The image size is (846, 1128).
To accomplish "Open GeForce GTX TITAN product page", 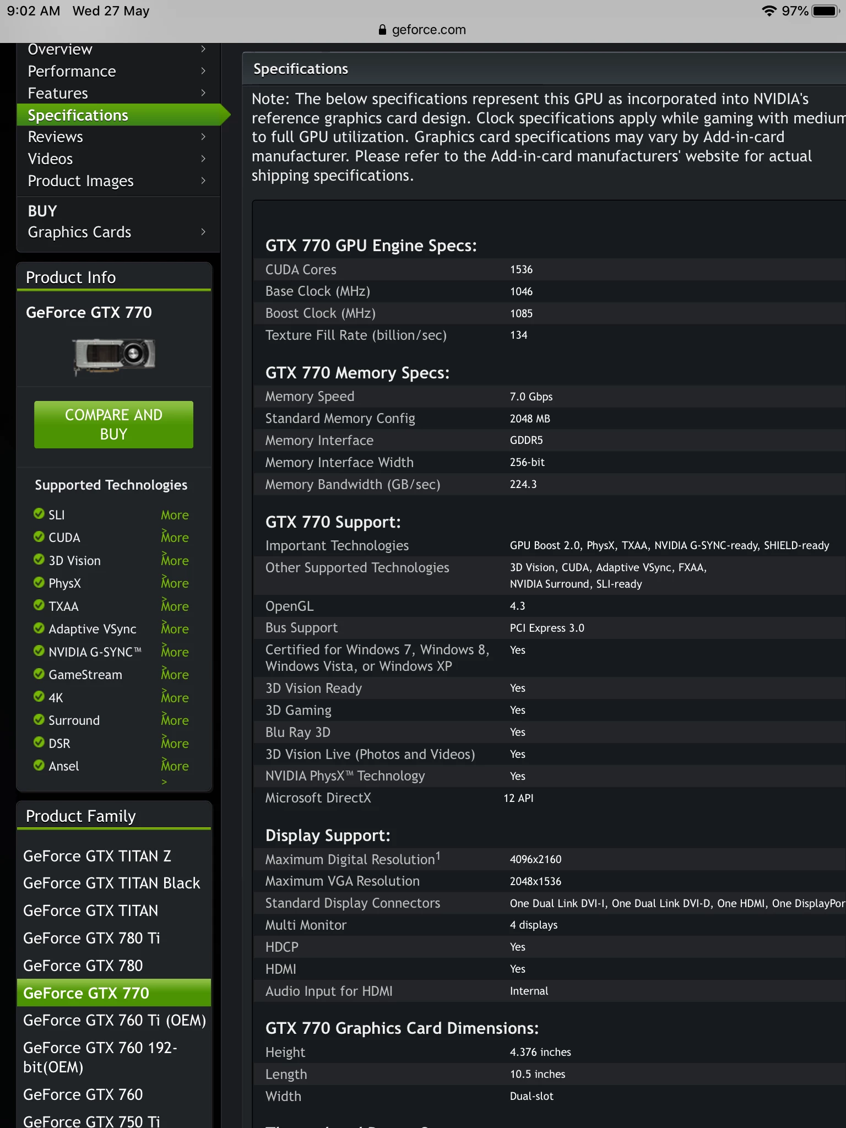I will tap(90, 911).
